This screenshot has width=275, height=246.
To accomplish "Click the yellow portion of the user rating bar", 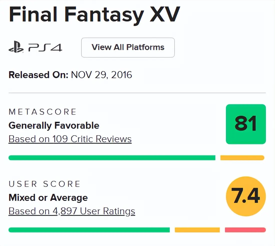I will tap(197, 229).
